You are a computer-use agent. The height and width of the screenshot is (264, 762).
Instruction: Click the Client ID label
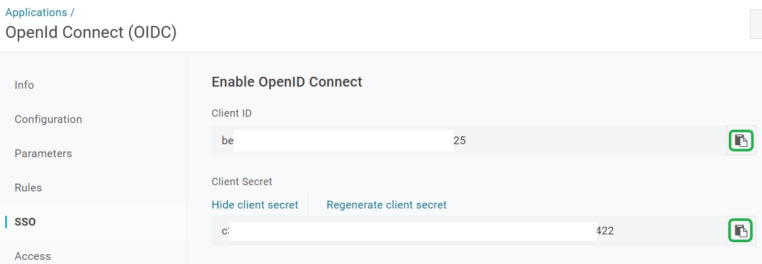[x=232, y=113]
